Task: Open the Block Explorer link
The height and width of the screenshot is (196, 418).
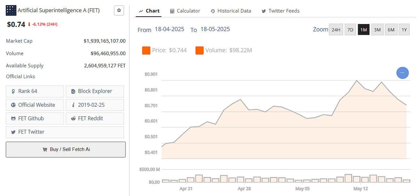Action: point(95,91)
